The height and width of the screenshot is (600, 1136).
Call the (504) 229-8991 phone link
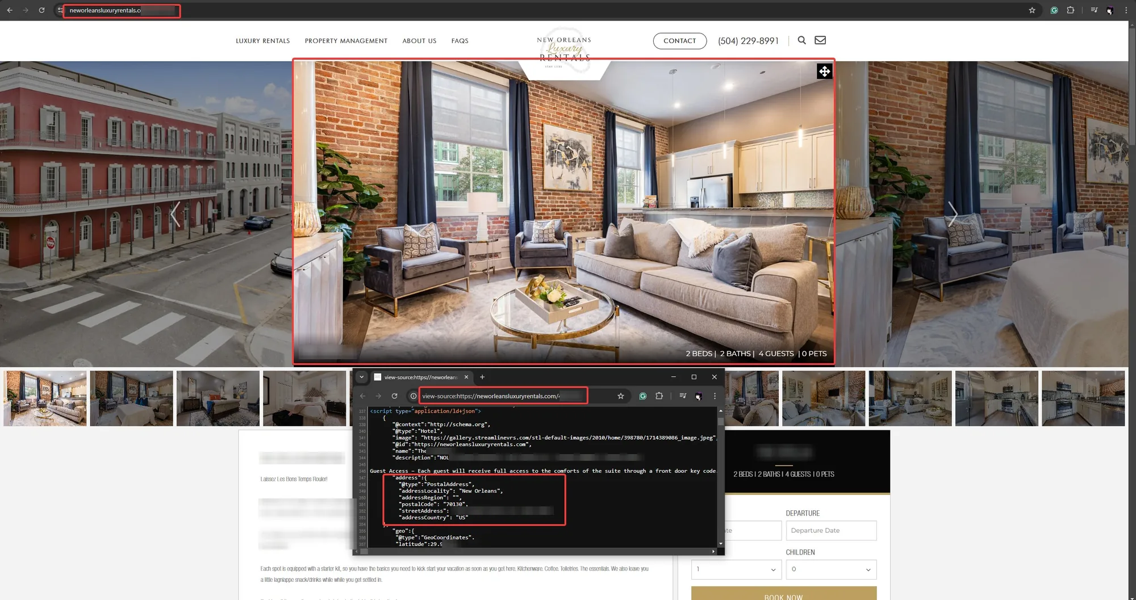(748, 41)
